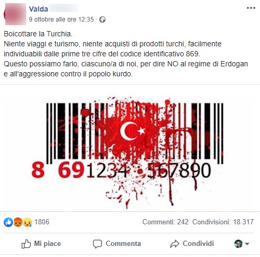This screenshot has height=257, width=260.
Task: Click the Commenta button label
Action: tap(123, 244)
